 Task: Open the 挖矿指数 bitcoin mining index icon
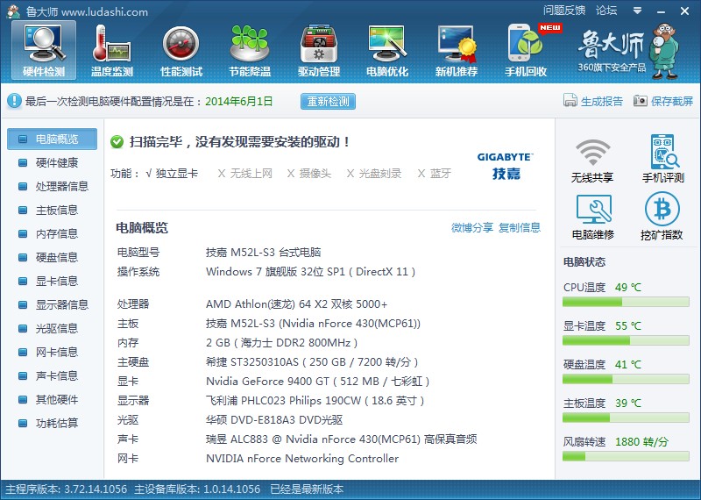pyautogui.click(x=662, y=217)
